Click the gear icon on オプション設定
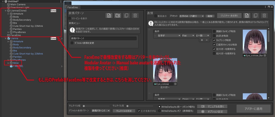The height and width of the screenshot is (117, 275). [x=203, y=111]
